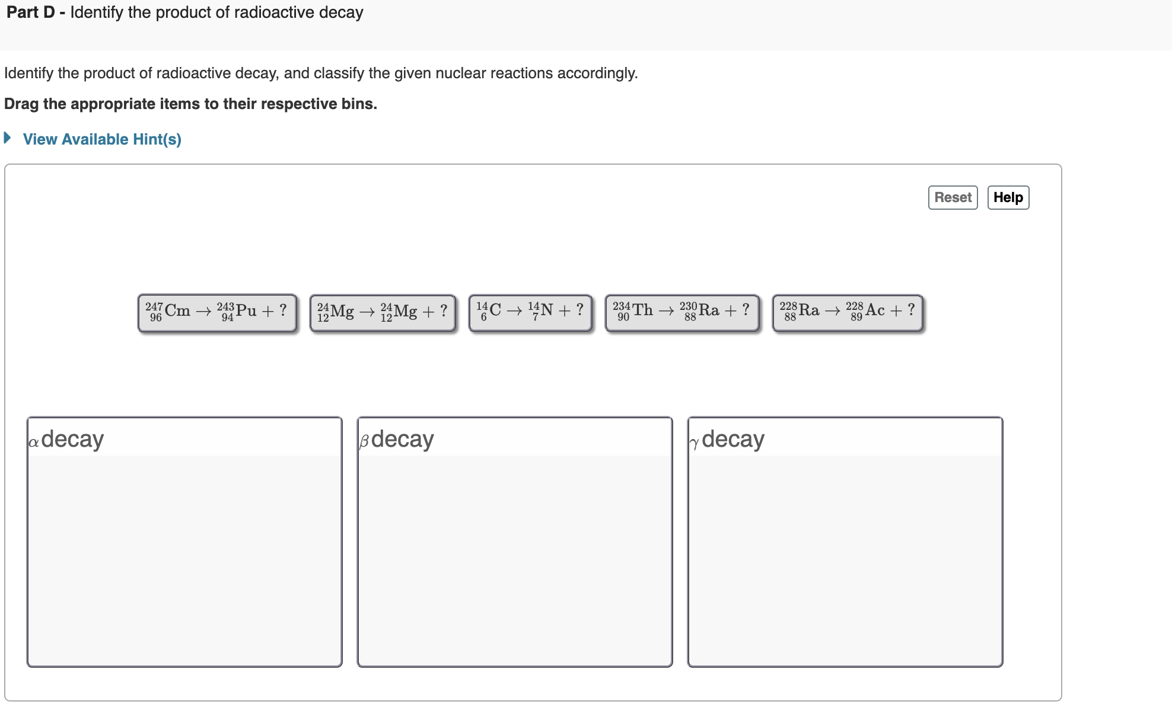Expand the hints disclosure triangle

click(8, 138)
